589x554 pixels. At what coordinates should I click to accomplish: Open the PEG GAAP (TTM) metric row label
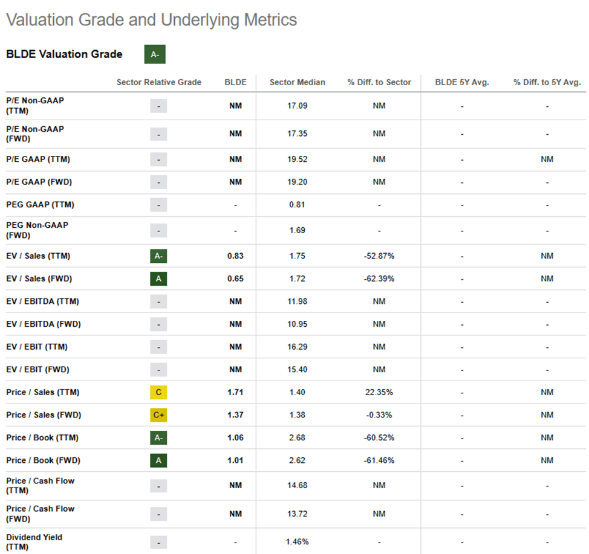(x=40, y=205)
